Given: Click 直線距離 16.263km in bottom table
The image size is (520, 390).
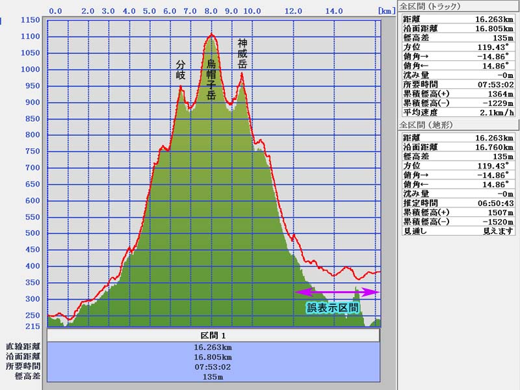Looking at the screenshot, I should click(213, 346).
